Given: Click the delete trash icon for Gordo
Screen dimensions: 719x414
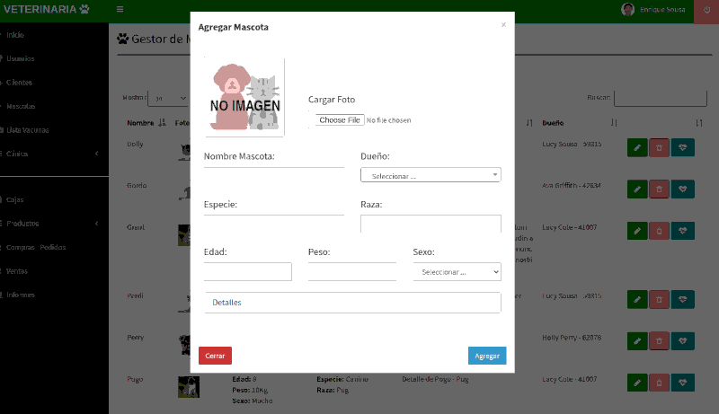Looking at the screenshot, I should 659,189.
